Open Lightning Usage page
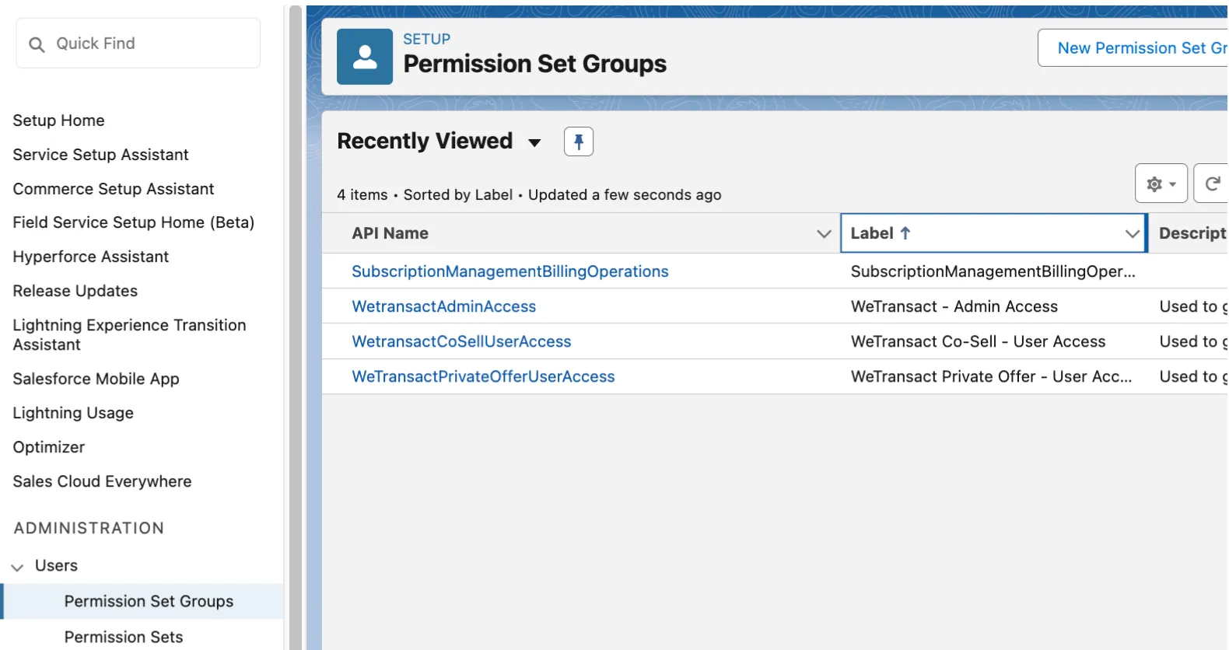Image resolution: width=1229 pixels, height=650 pixels. coord(73,413)
